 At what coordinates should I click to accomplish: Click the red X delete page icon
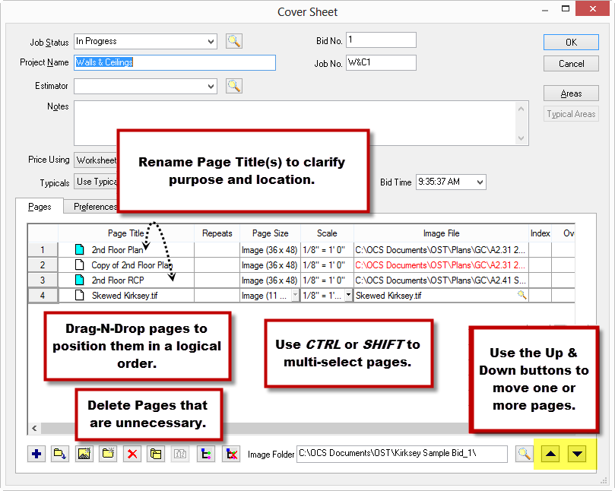pyautogui.click(x=132, y=454)
